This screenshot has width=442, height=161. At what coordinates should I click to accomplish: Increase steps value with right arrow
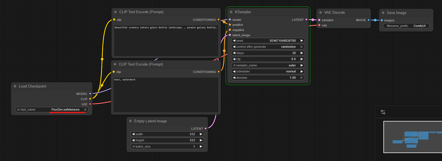[x=301, y=53]
